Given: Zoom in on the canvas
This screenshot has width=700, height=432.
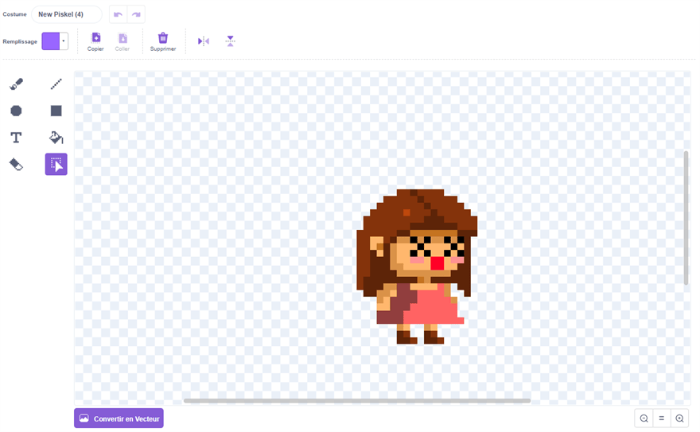Looking at the screenshot, I should click(679, 418).
